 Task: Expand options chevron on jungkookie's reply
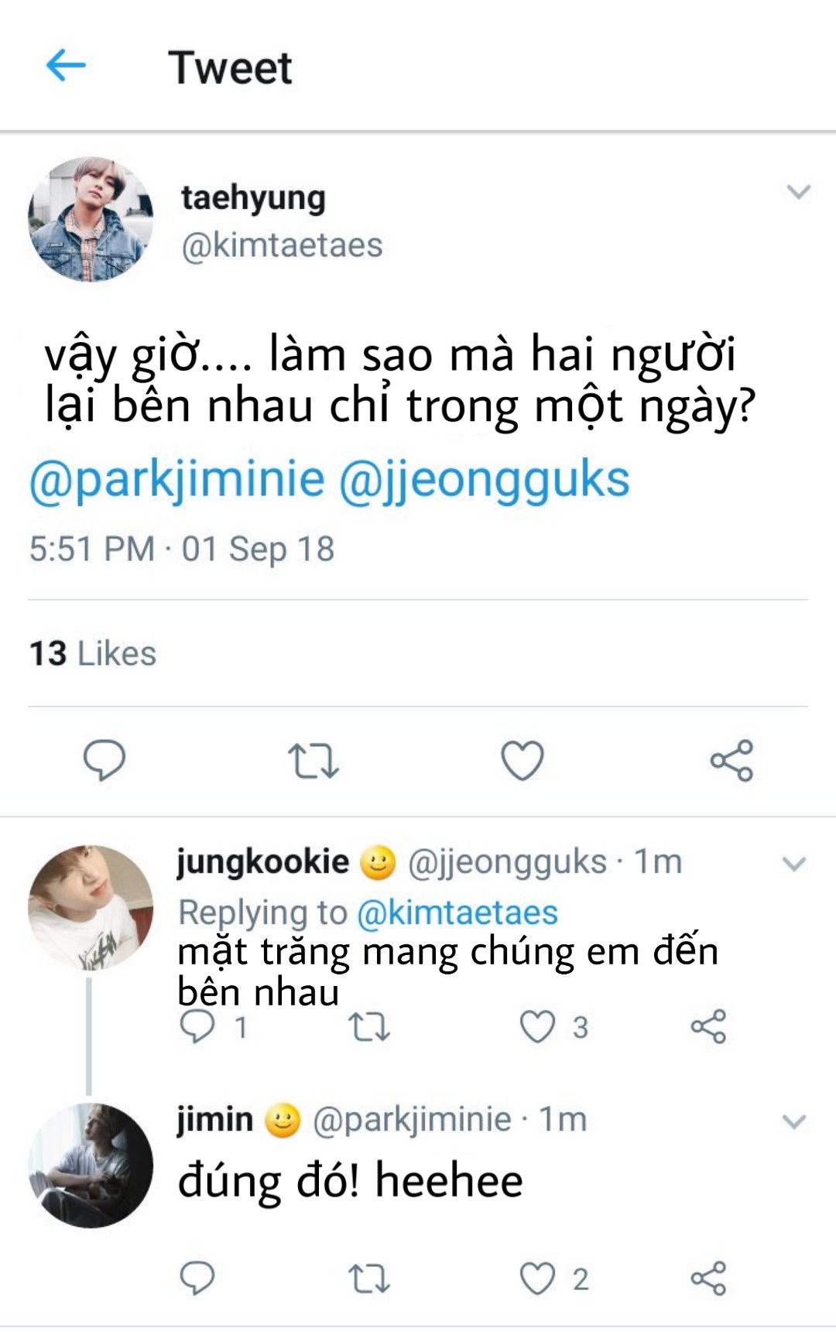pyautogui.click(x=795, y=864)
